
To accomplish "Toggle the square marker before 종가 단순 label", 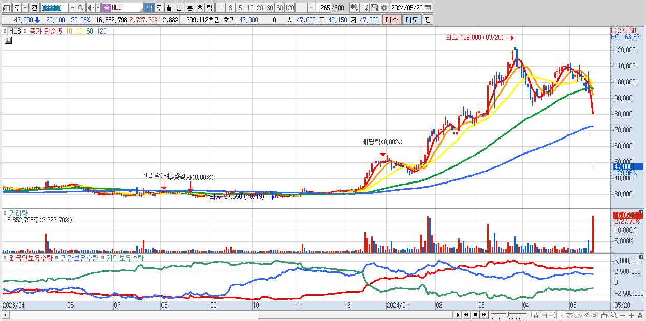I will pos(26,31).
